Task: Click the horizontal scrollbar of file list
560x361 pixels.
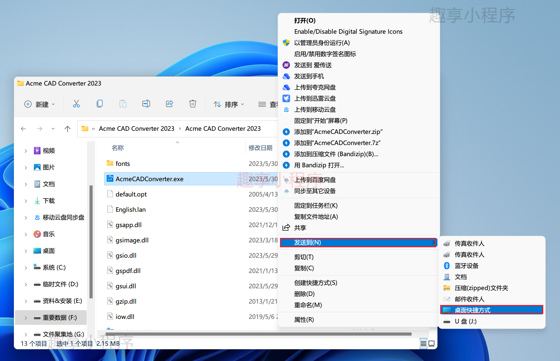Action: 258,334
